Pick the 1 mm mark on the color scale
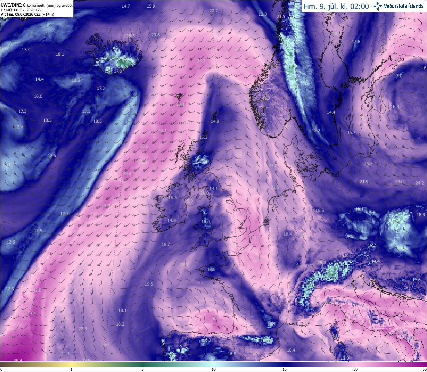 71,369
